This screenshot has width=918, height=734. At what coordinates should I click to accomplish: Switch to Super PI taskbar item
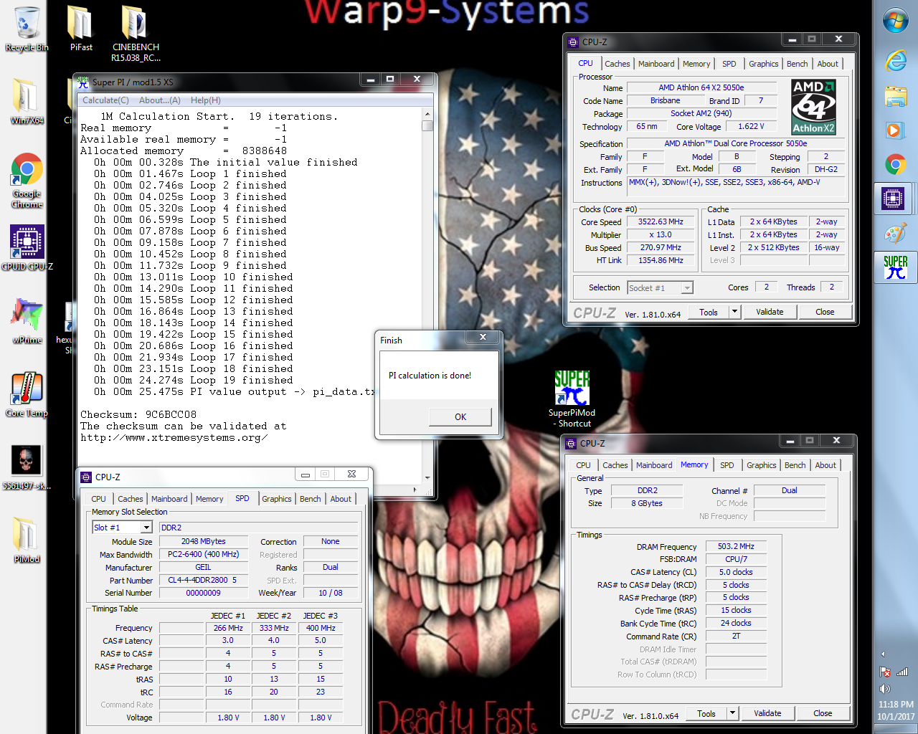pos(895,267)
